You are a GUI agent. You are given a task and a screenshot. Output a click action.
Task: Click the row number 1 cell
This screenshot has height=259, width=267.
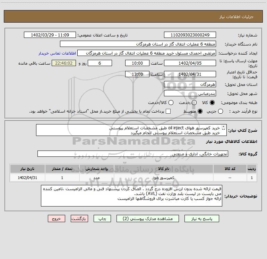click(252, 178)
